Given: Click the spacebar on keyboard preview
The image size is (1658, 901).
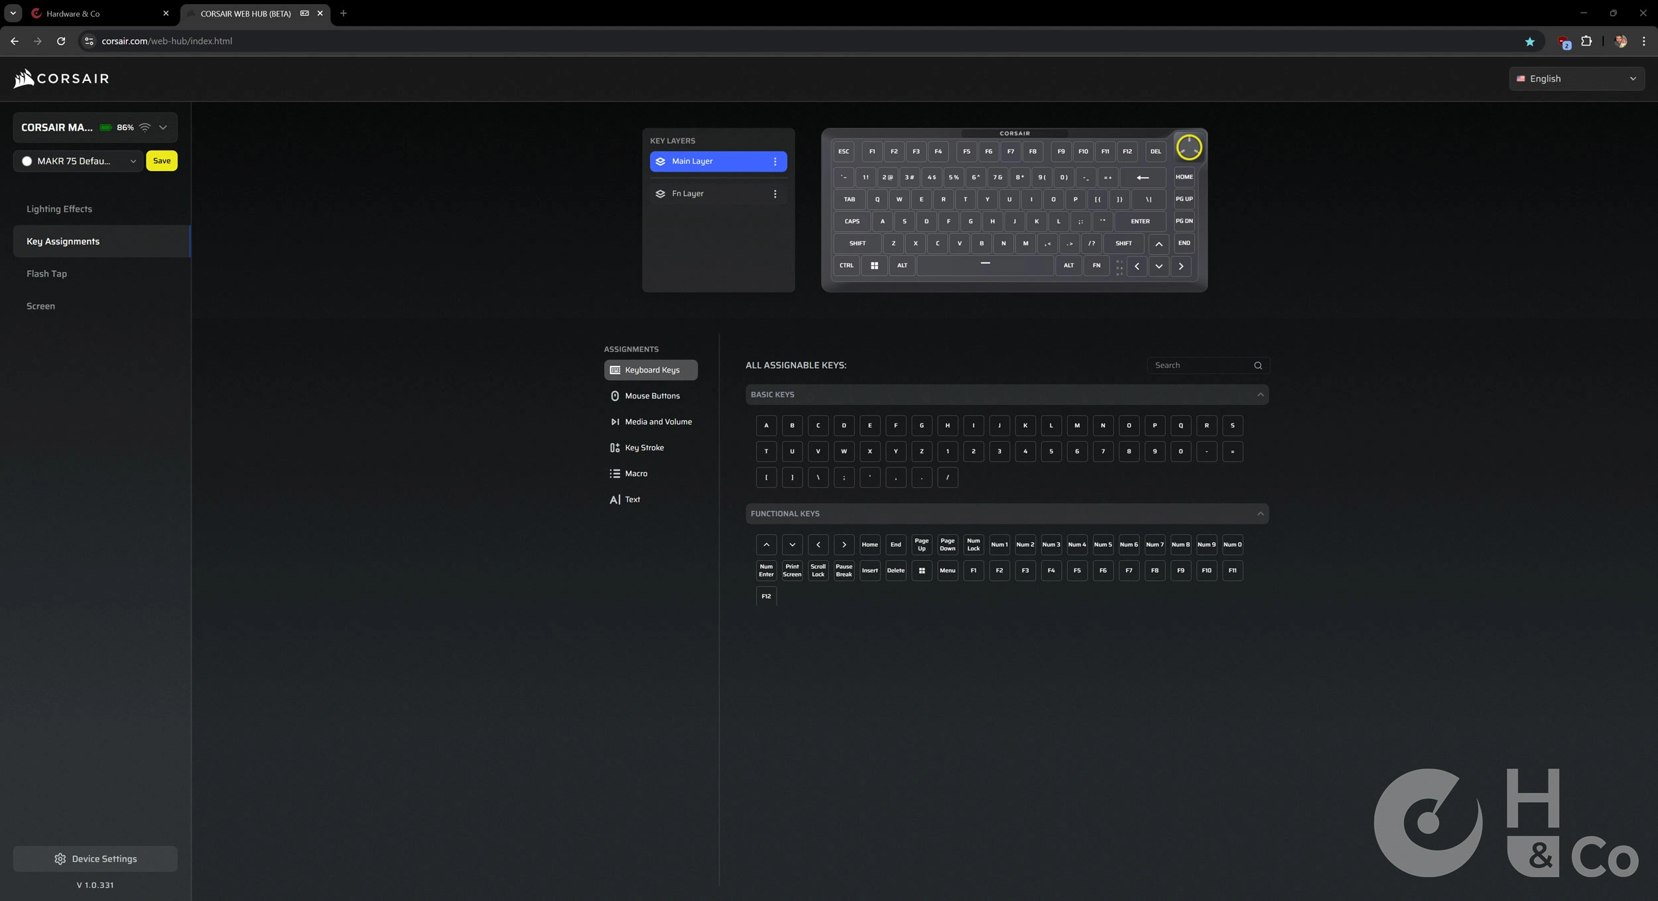Looking at the screenshot, I should (985, 266).
